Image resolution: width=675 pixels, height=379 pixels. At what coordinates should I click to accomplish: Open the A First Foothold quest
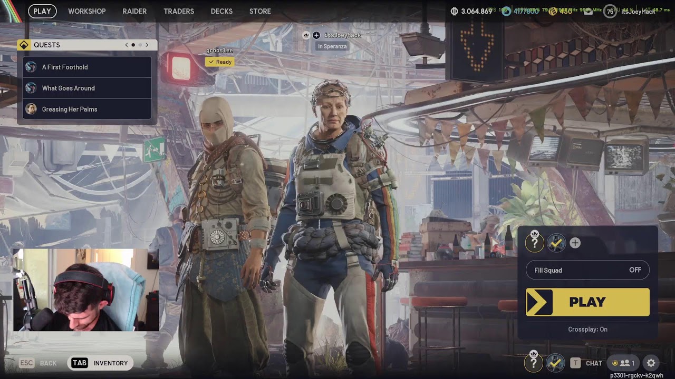87,67
